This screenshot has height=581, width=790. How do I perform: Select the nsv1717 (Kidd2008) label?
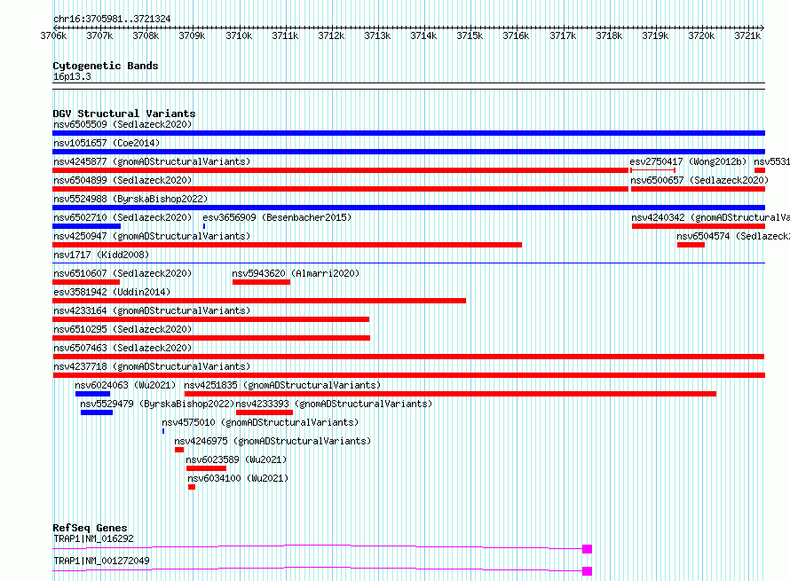pos(101,255)
